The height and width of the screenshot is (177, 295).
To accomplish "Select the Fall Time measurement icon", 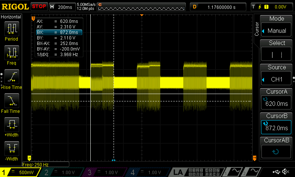I will (x=12, y=100).
